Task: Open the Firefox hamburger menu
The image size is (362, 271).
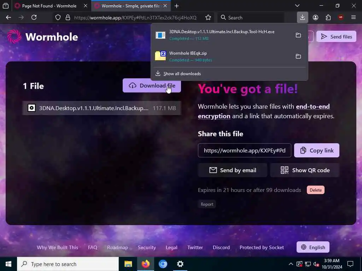Action: pyautogui.click(x=354, y=17)
